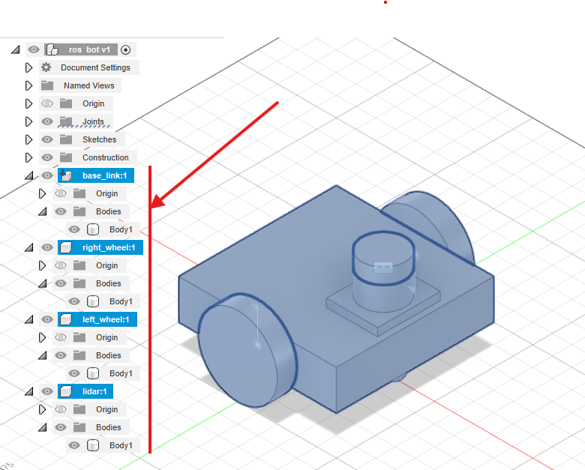The image size is (585, 470).
Task: Click the Sketches folder icon
Action: 66,139
